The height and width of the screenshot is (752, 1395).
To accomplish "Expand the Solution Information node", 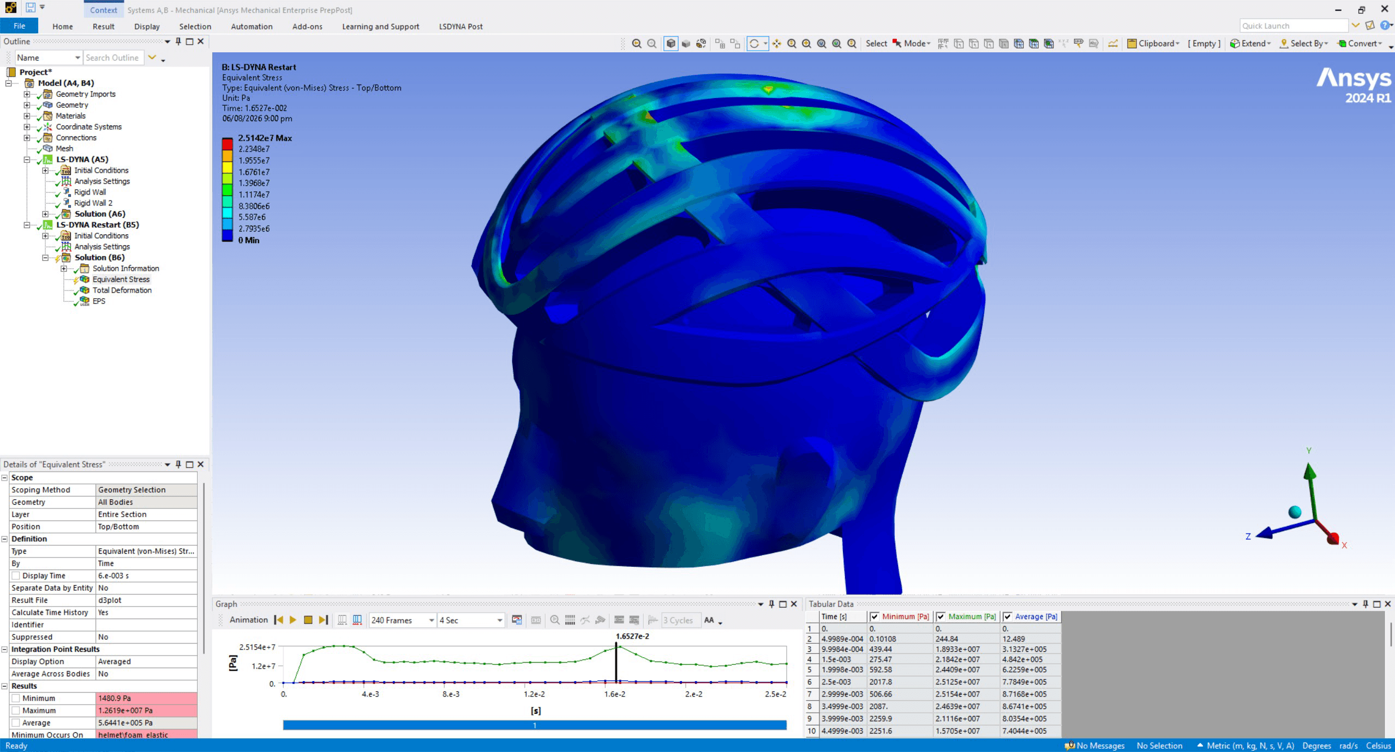I will [x=64, y=269].
